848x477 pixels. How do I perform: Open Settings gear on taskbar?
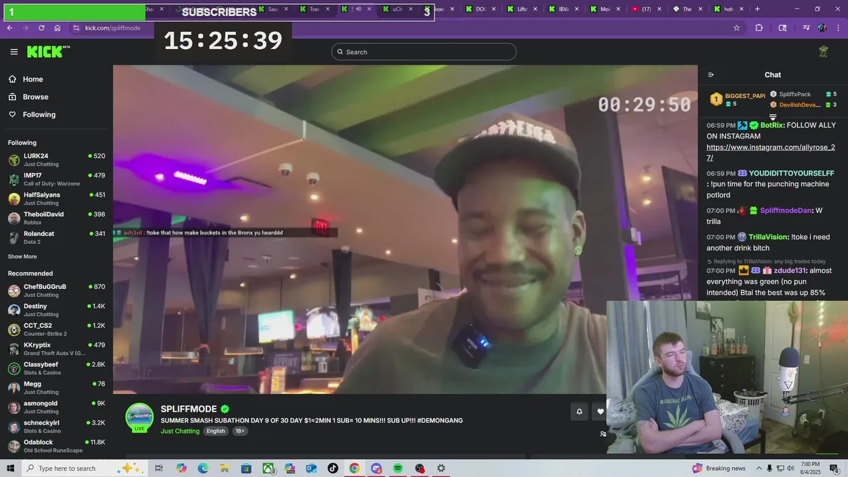coord(441,468)
